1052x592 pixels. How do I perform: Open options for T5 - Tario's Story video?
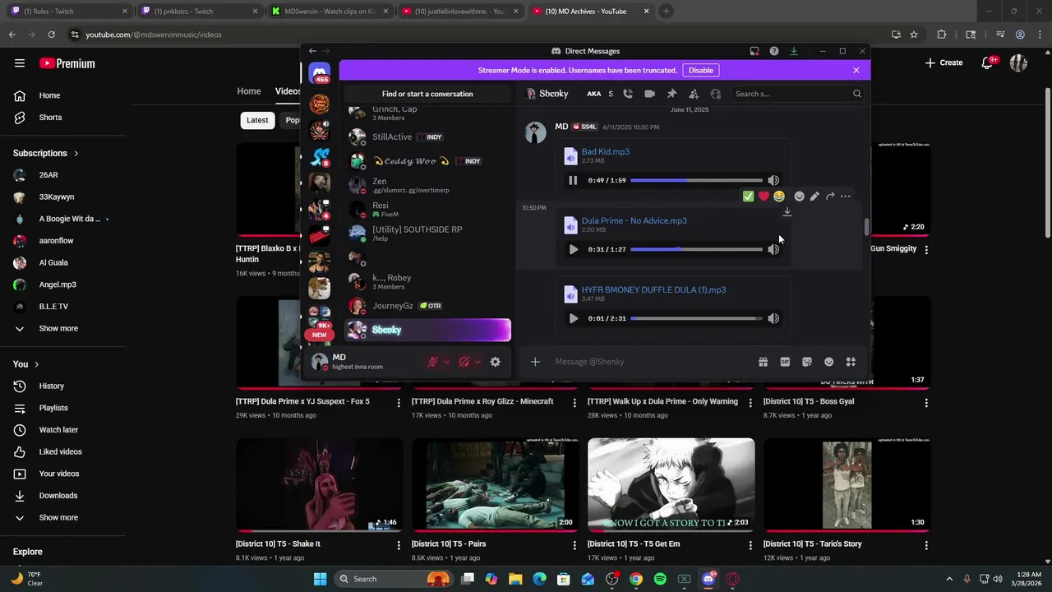click(926, 545)
